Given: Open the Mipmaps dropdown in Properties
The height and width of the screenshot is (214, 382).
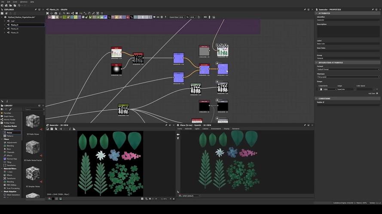Looking at the screenshot, I should (x=348, y=77).
